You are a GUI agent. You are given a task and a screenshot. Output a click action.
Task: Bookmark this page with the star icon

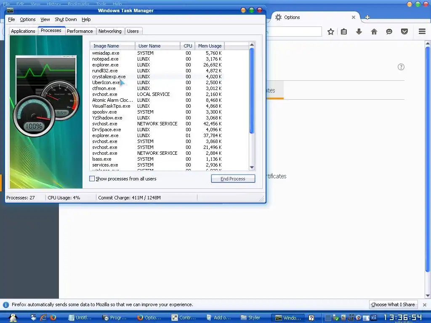pos(331,32)
